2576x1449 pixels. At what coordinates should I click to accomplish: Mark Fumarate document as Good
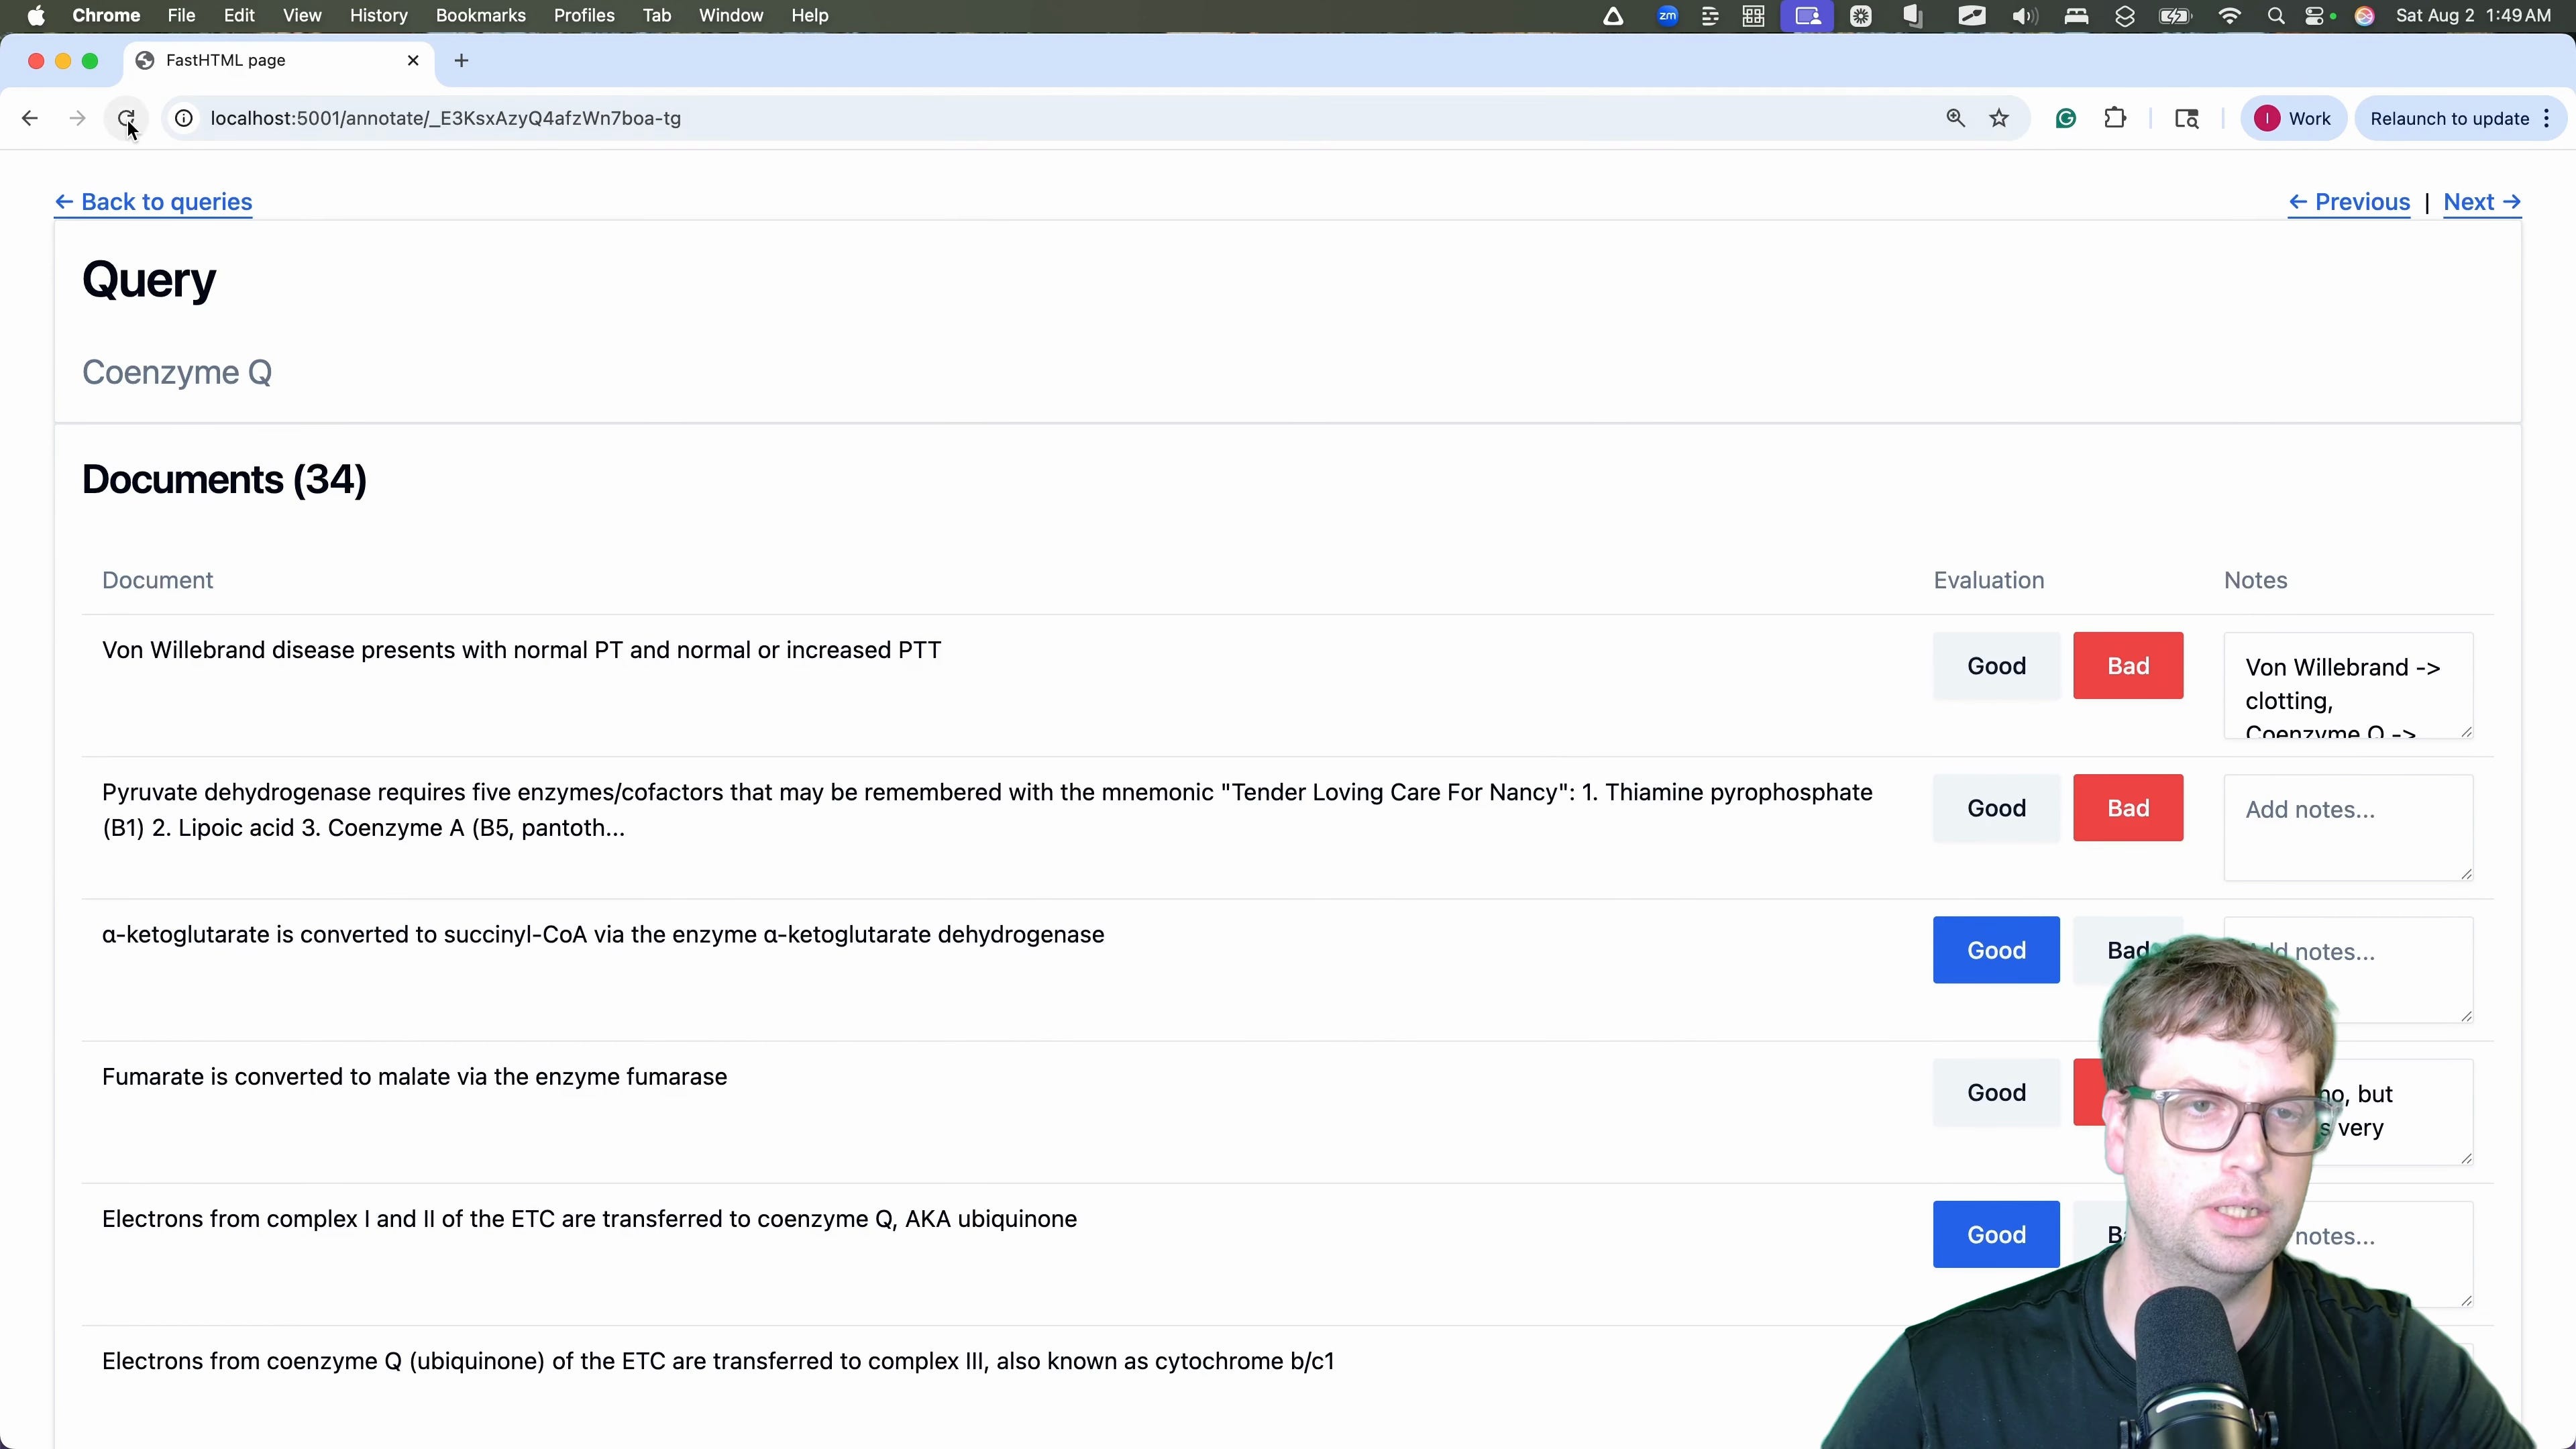pyautogui.click(x=1996, y=1092)
